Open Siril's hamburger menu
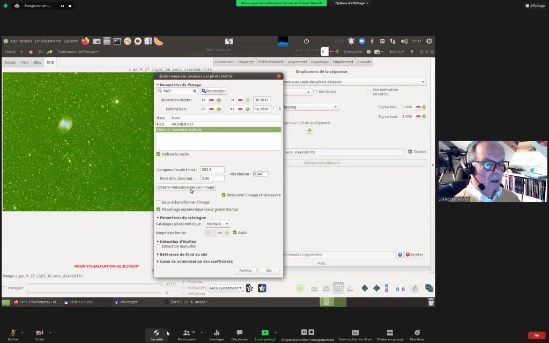The height and width of the screenshot is (343, 549). 412,52
